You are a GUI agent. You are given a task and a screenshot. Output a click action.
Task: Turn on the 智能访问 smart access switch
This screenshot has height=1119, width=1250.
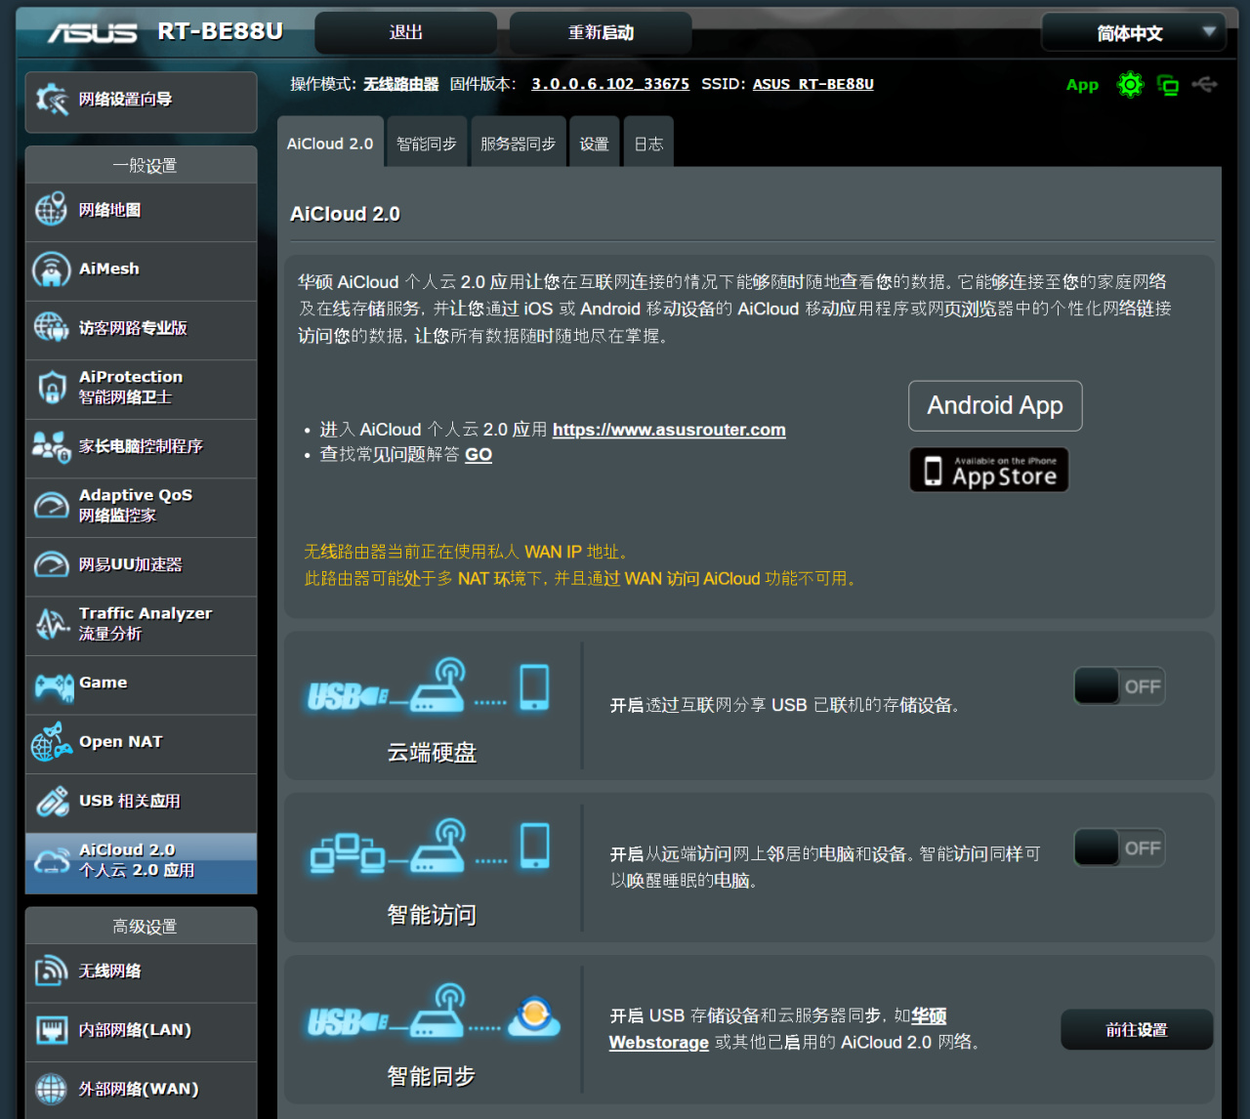point(1119,849)
